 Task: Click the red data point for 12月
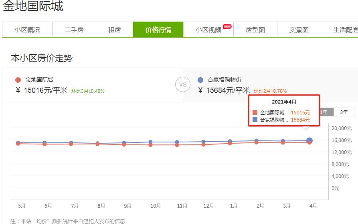203,145
